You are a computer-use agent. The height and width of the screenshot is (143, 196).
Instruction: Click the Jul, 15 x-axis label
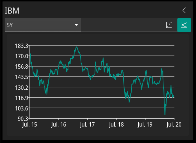point(30,125)
